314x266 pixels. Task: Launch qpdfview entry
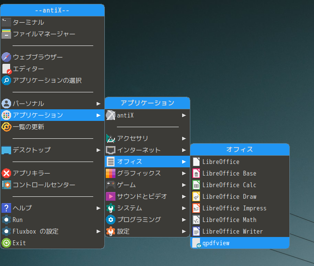click(x=240, y=243)
